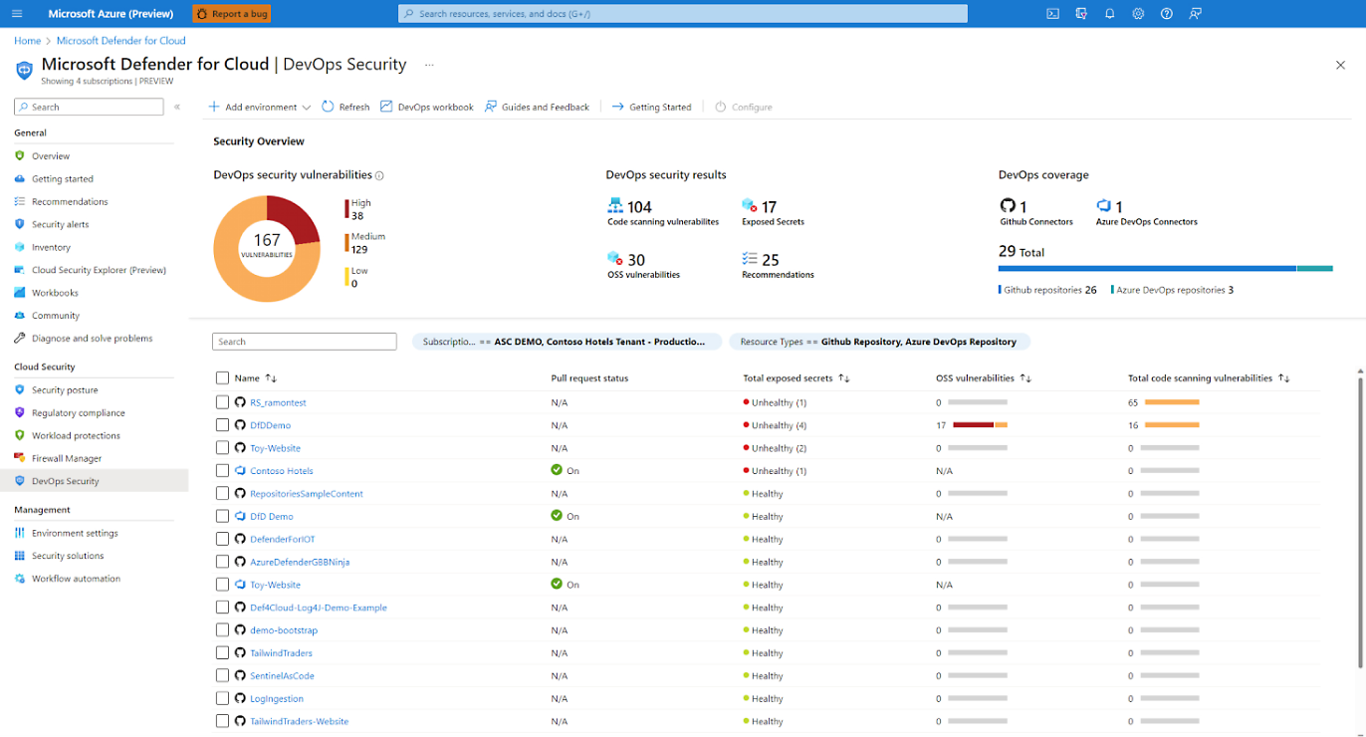Click the vulnerabilities info icon
1366x737 pixels.
379,176
